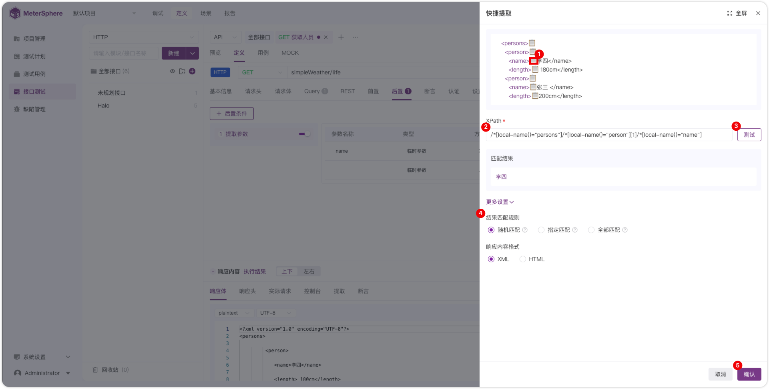The image size is (769, 389).
Task: Click the clipboard icon next to <persons>
Action: [532, 43]
